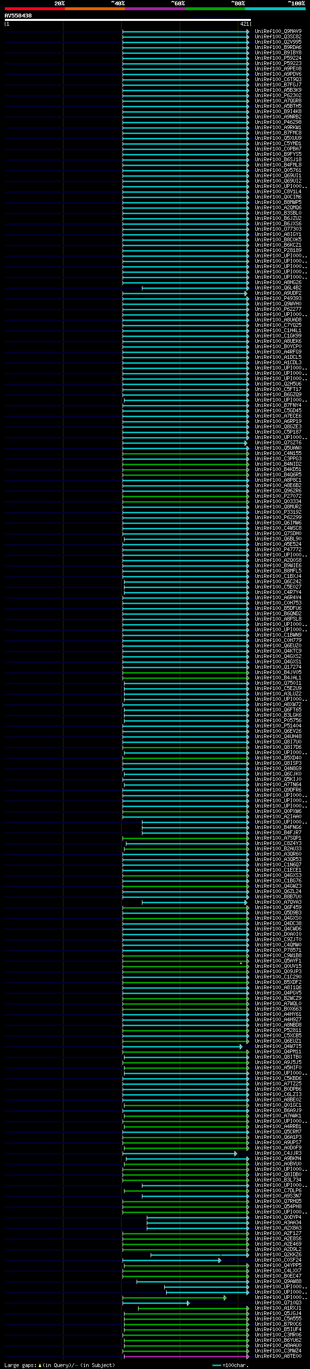Select the UniRef100_Q6L4B2 label

tap(278, 287)
